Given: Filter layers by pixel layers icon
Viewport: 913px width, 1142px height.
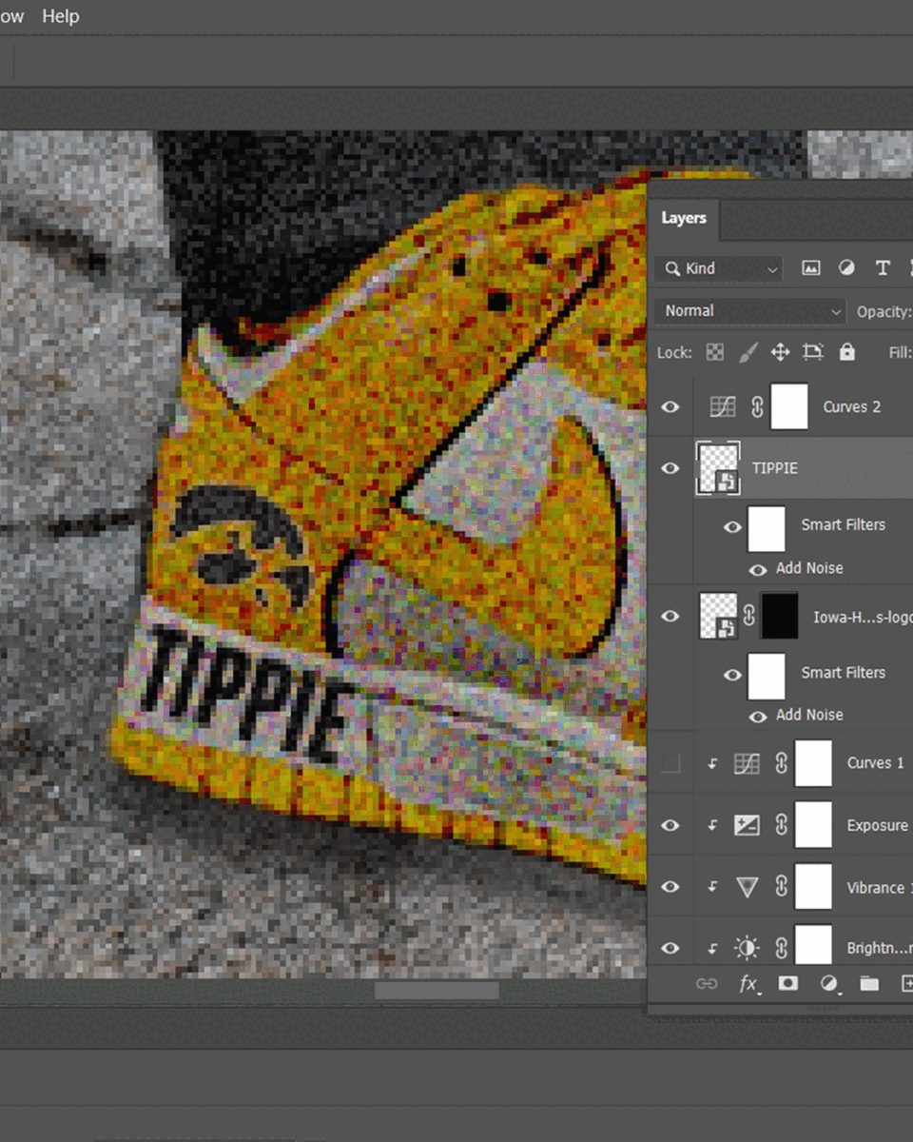Looking at the screenshot, I should point(811,269).
